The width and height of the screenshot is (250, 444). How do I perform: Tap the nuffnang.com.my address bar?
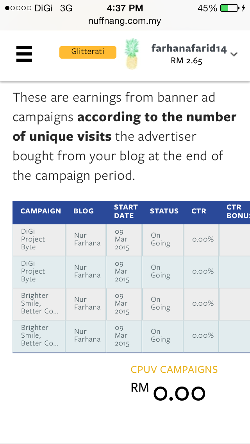[x=125, y=21]
